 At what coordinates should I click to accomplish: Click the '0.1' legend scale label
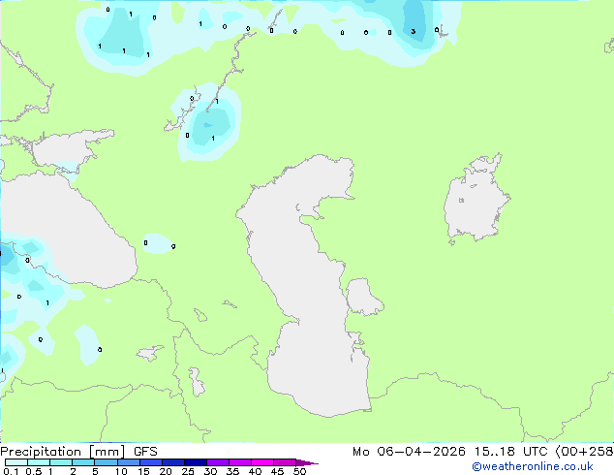coord(11,471)
